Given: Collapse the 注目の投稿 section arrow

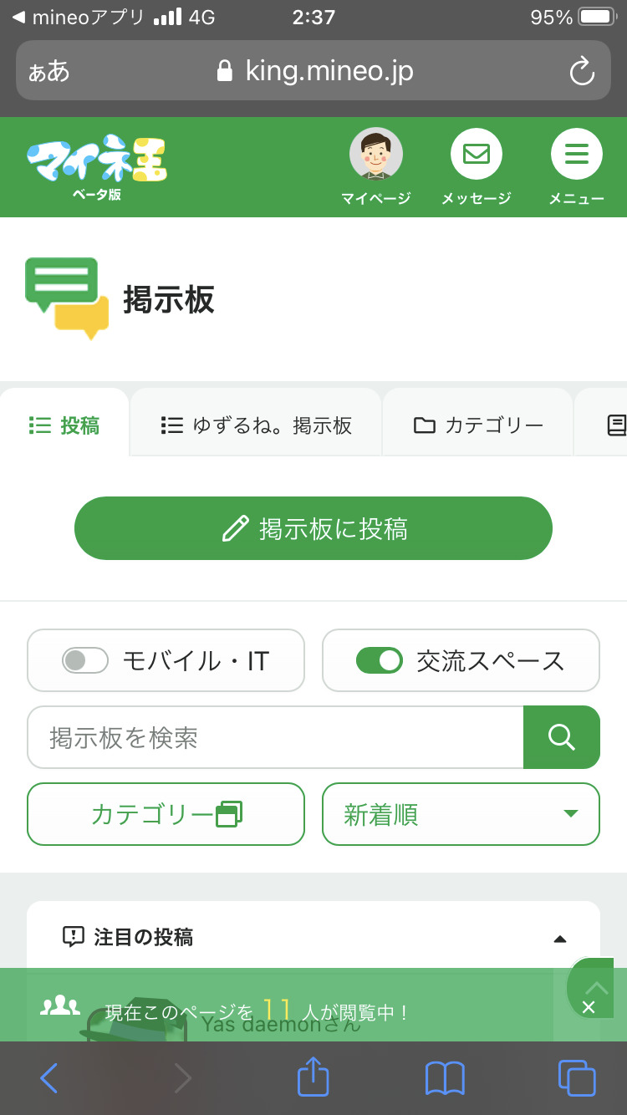Looking at the screenshot, I should (560, 938).
